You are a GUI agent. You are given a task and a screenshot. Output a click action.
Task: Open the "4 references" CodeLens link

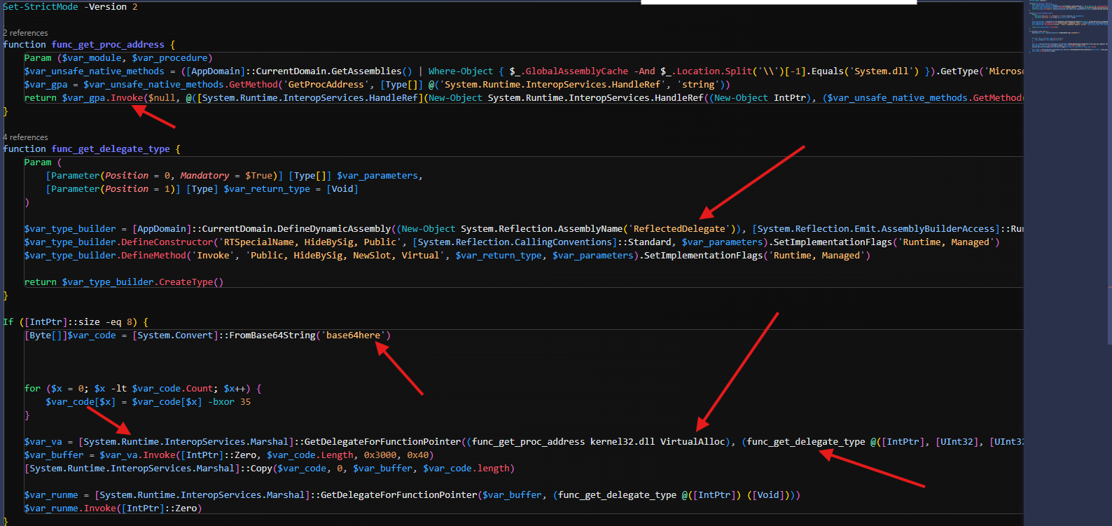click(x=25, y=137)
